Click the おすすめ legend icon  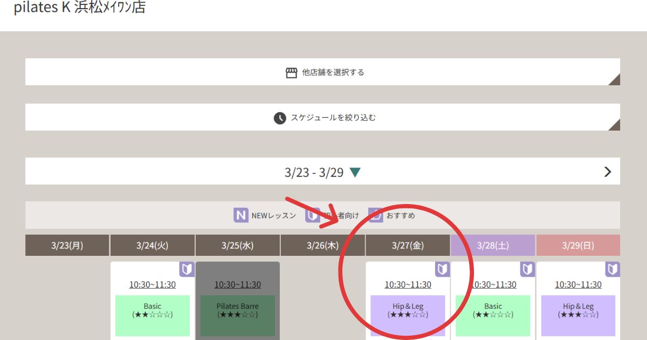[x=376, y=215]
